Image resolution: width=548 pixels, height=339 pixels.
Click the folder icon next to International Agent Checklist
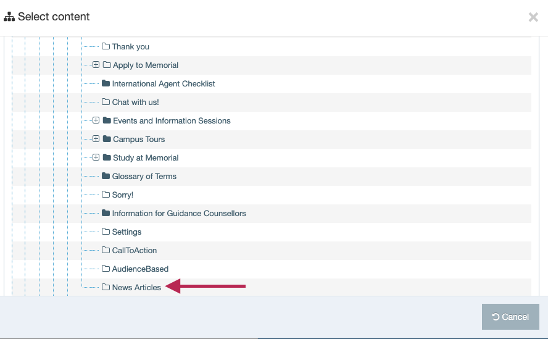(x=106, y=83)
